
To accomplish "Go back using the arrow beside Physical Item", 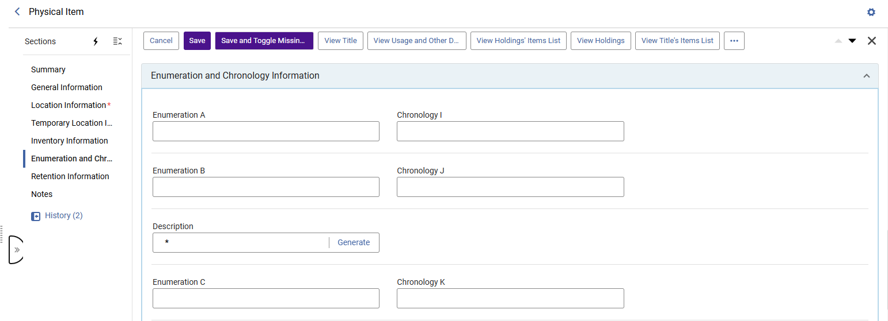I will 17,11.
